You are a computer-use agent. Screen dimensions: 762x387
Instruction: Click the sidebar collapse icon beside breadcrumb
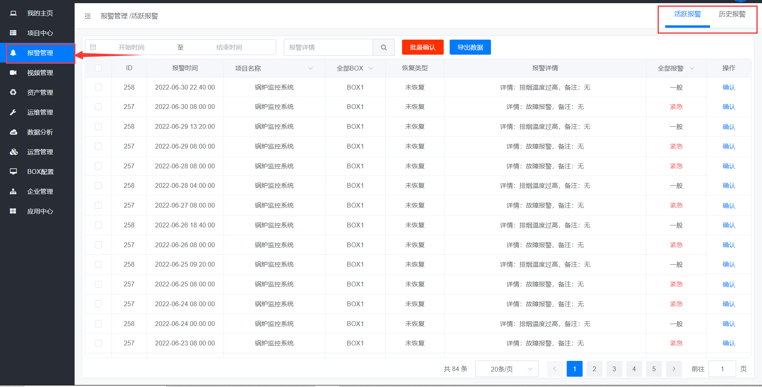88,16
